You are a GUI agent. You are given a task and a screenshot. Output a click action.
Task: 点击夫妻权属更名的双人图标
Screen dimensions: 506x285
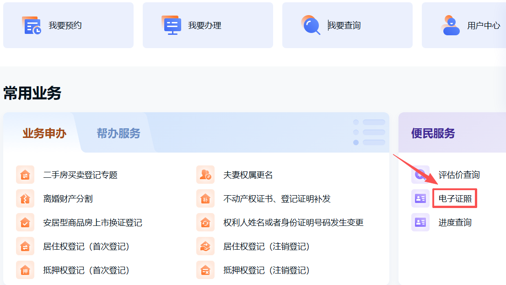coord(205,175)
